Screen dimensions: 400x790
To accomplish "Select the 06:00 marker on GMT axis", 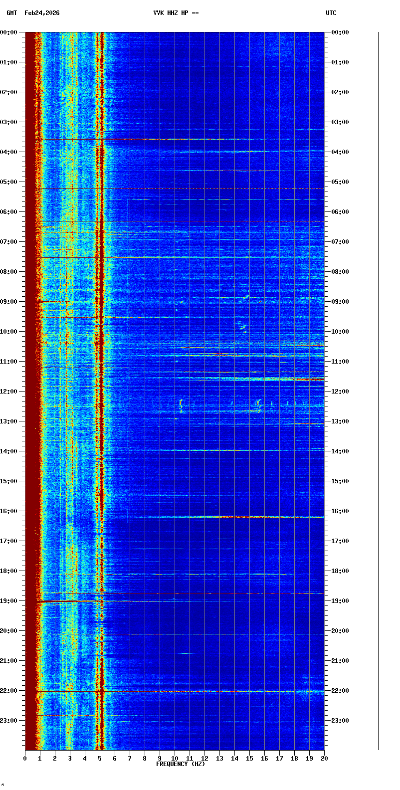I will pyautogui.click(x=9, y=212).
